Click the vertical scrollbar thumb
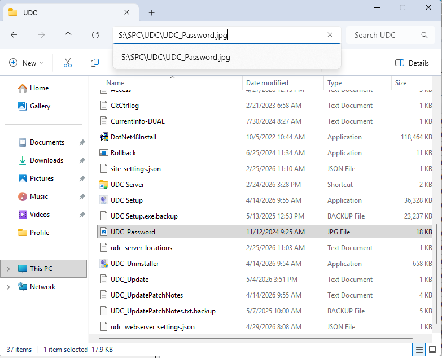 [437, 273]
